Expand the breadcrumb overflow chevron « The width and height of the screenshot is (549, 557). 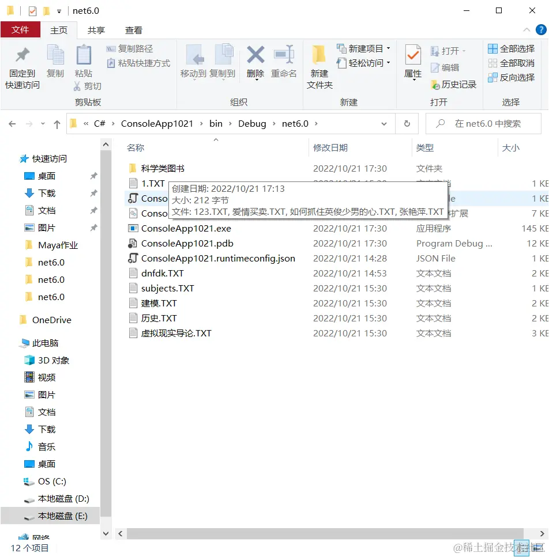tap(86, 124)
